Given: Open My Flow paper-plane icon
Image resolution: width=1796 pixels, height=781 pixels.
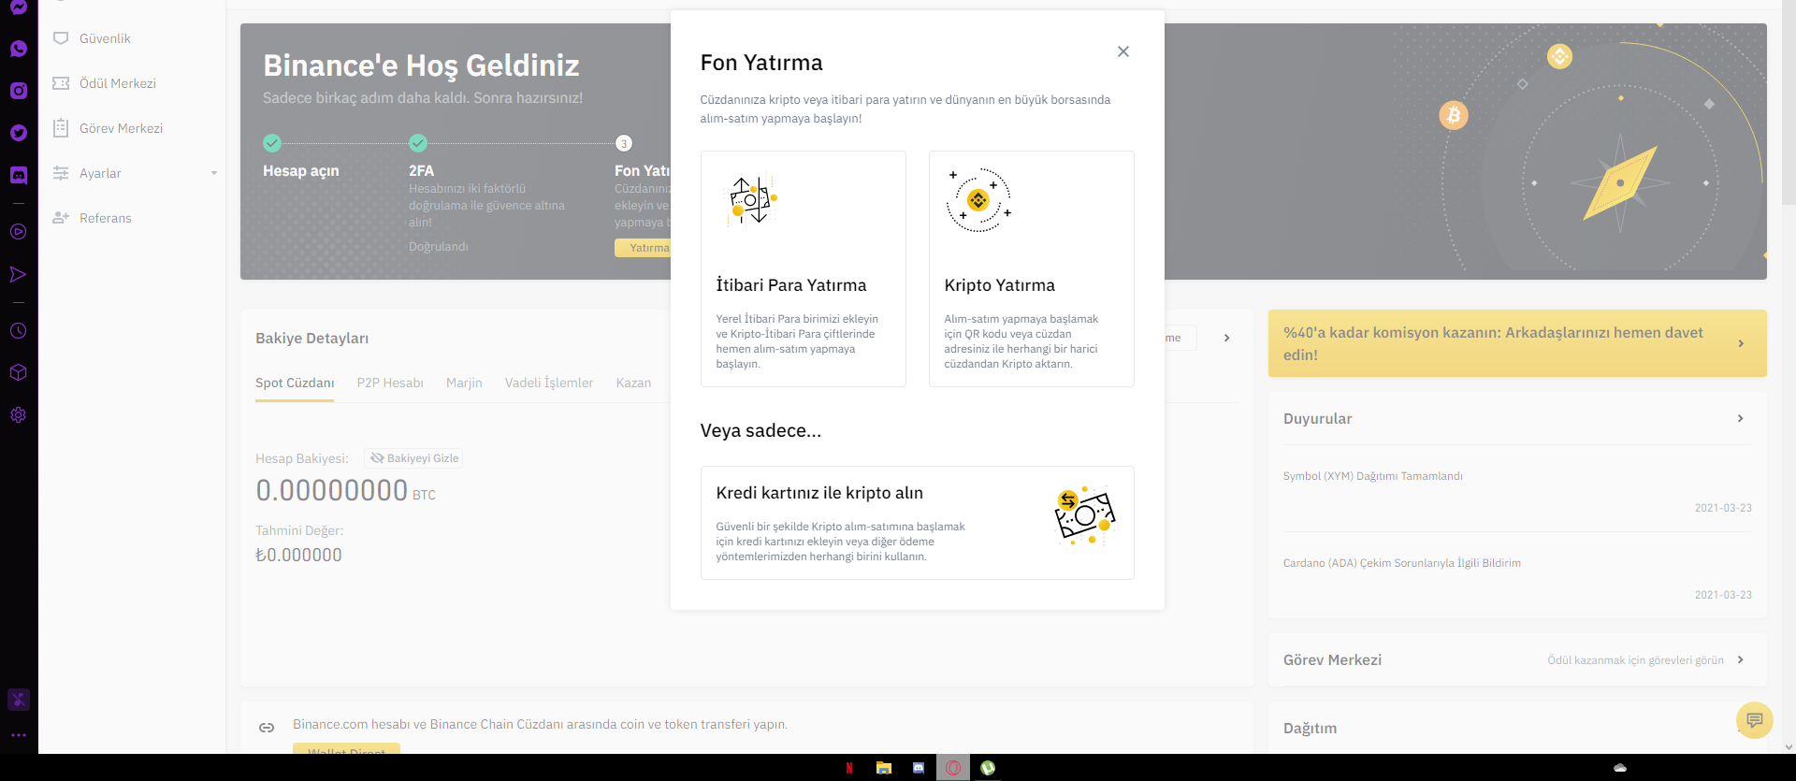Looking at the screenshot, I should pos(19,274).
